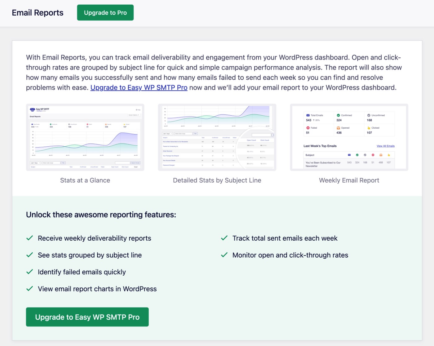Select the Identify failed emails quickly text
This screenshot has width=434, height=346.
click(82, 272)
